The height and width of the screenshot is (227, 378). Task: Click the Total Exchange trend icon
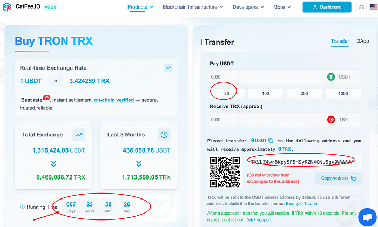79,135
